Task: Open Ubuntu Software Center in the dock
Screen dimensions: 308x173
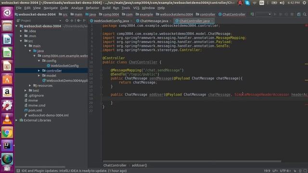Action: 7,79
